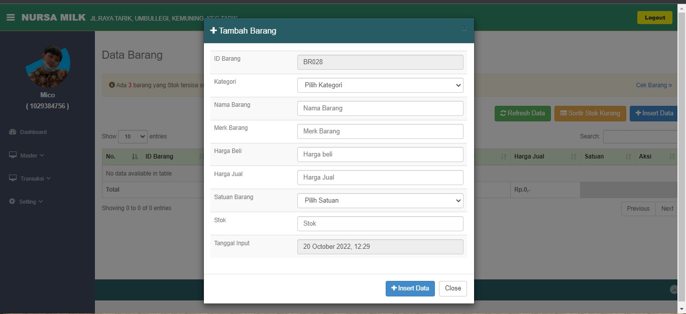Click the Dashboard icon in the sidebar
Image resolution: width=686 pixels, height=314 pixels.
coord(13,132)
